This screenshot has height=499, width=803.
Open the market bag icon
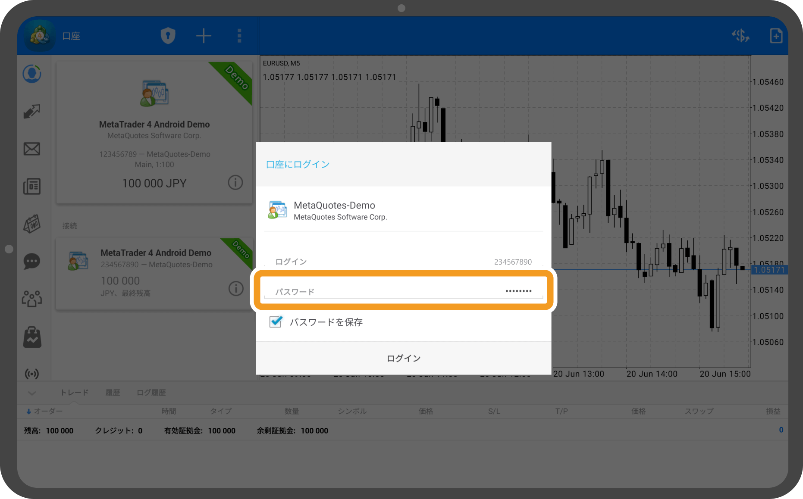click(x=32, y=337)
